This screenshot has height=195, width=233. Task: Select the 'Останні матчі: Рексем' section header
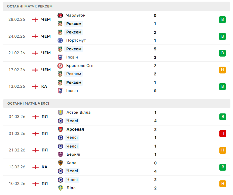pyautogui.click(x=30, y=6)
